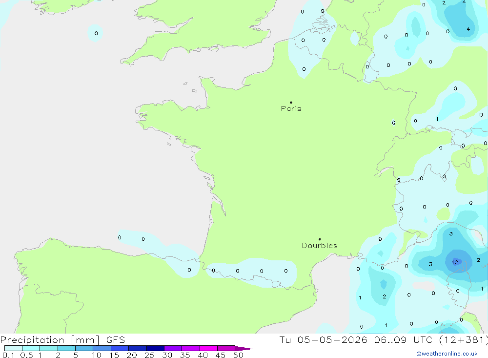
Task: Click the Precipitation [mm] GFS title
Action: click(62, 339)
